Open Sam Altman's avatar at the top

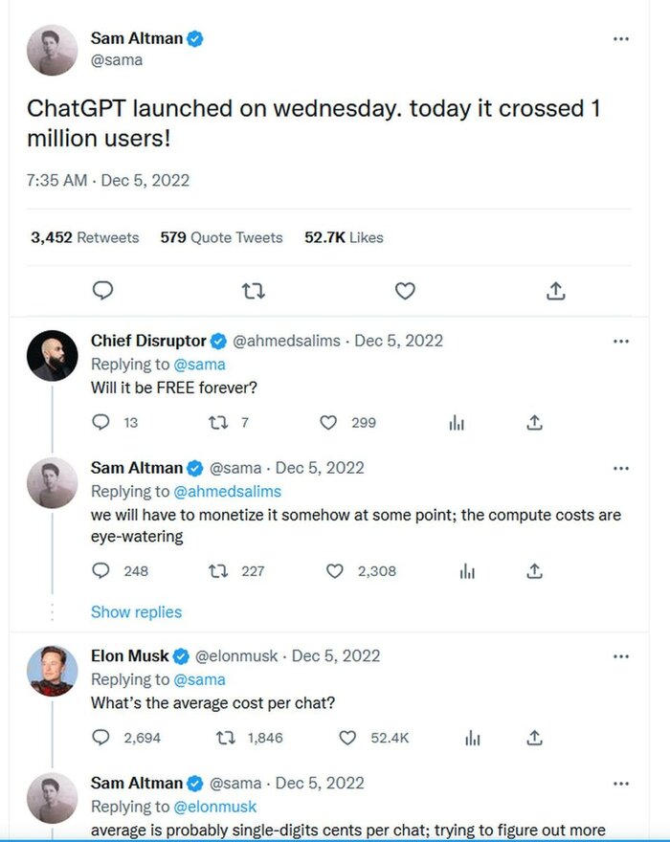(x=52, y=50)
